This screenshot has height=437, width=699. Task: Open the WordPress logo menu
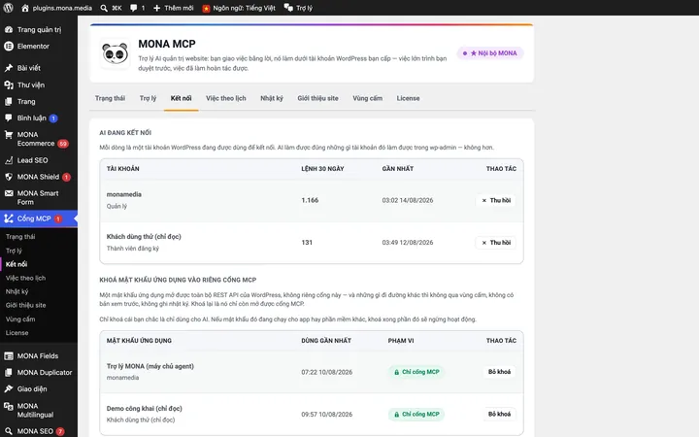[x=8, y=8]
